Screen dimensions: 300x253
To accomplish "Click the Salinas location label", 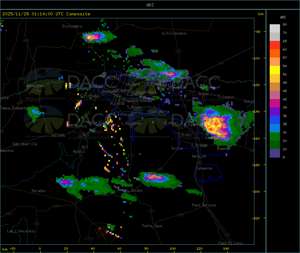I will pyautogui.click(x=58, y=135).
